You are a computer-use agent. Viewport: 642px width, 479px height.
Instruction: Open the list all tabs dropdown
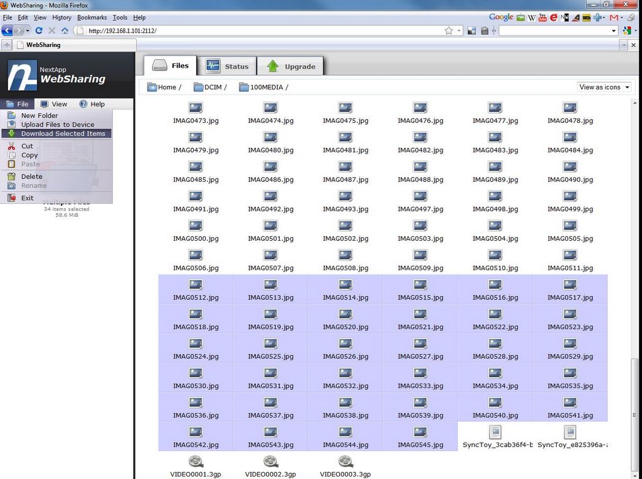pos(624,45)
